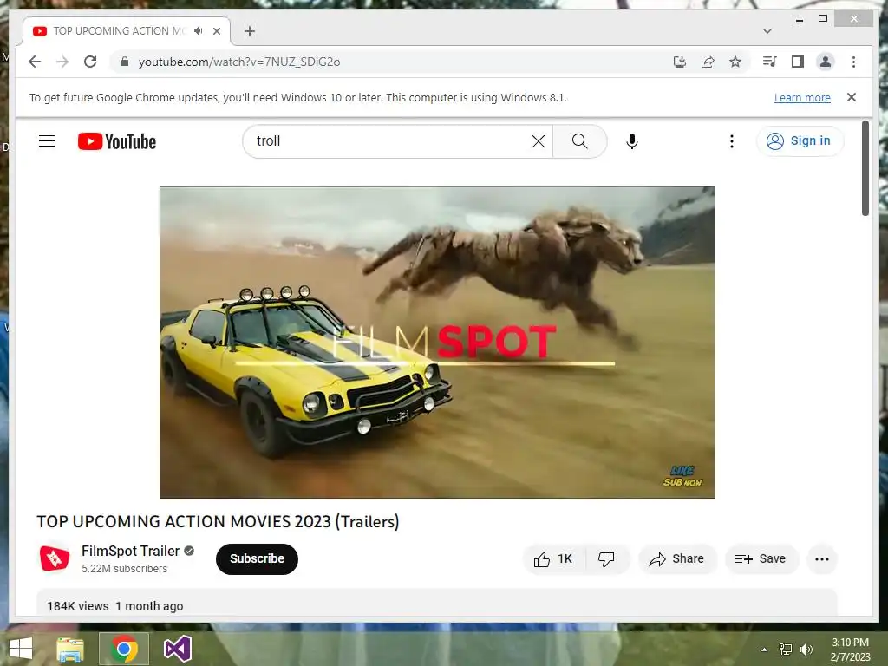
Task: Open YouTube hamburger guide menu
Action: click(47, 141)
